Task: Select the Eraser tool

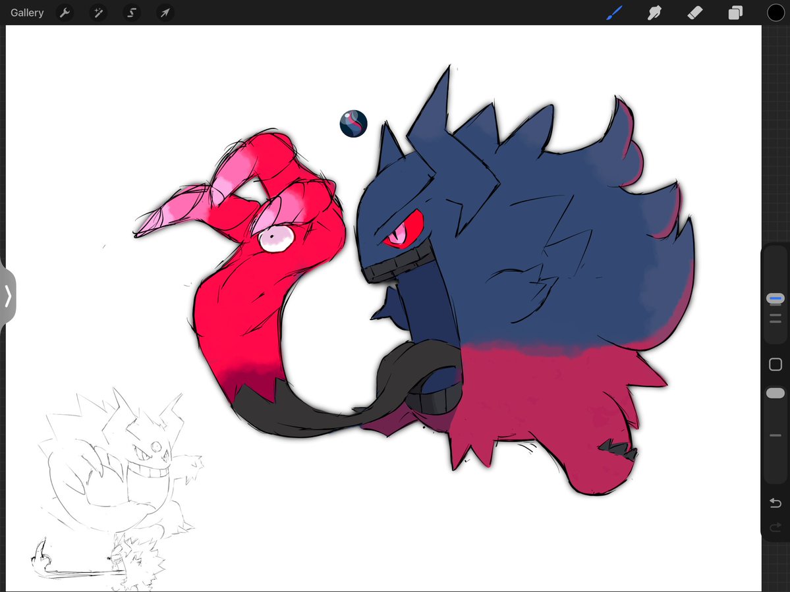Action: 694,13
